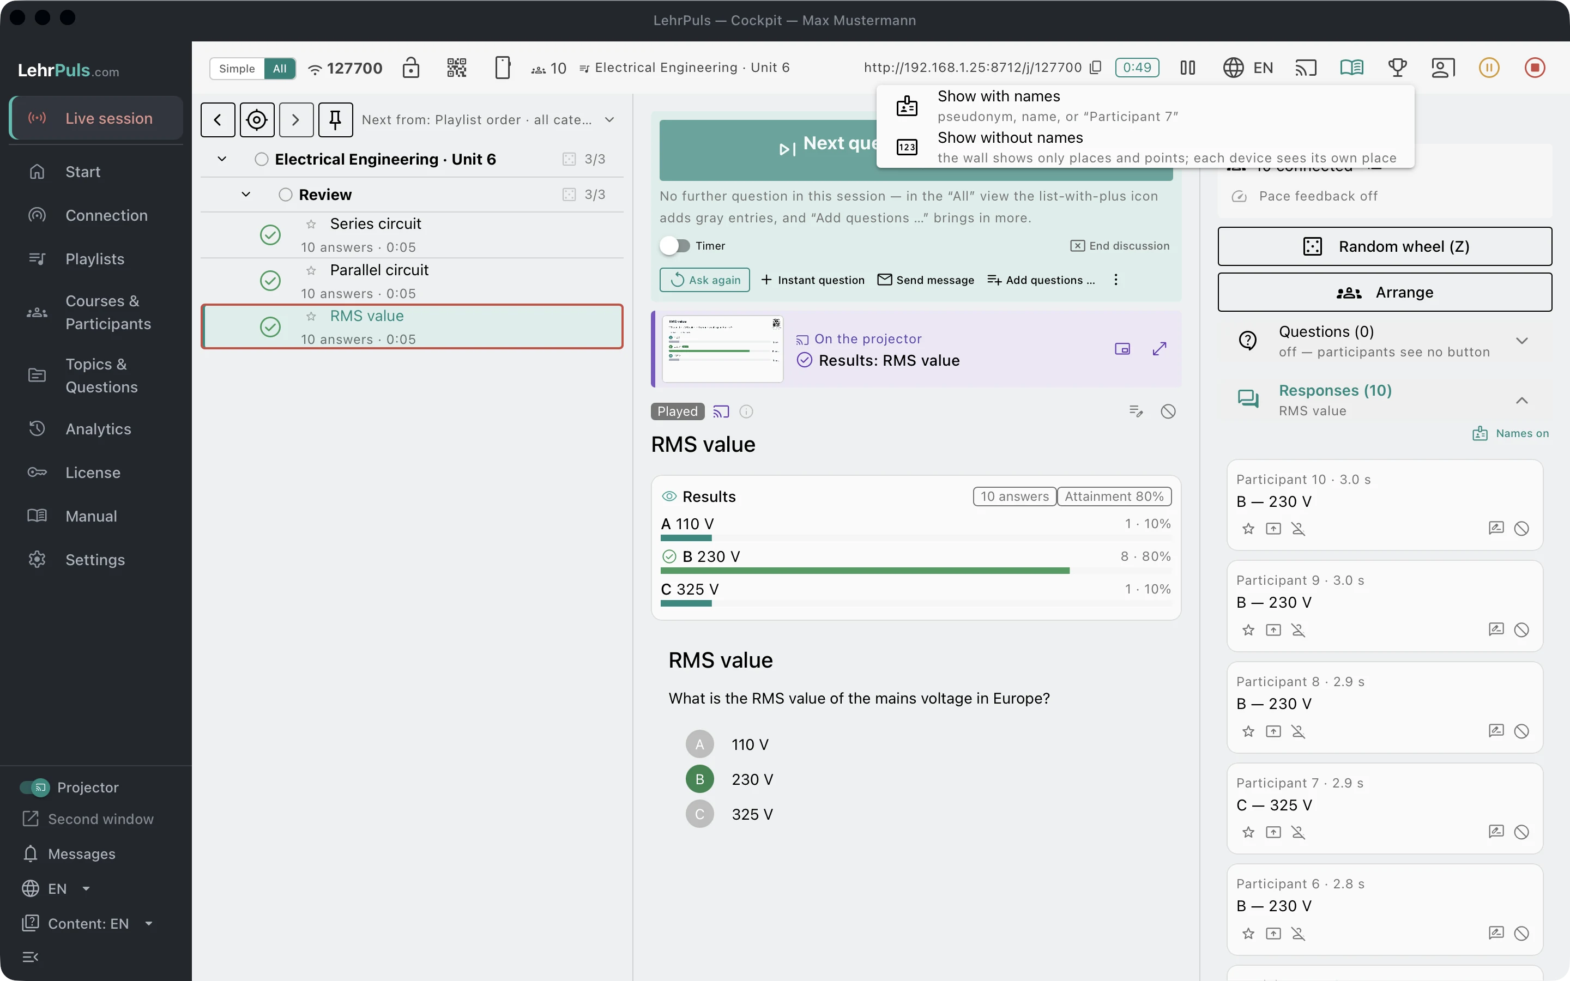Click the session lock icon
This screenshot has width=1570, height=981.
click(x=412, y=68)
